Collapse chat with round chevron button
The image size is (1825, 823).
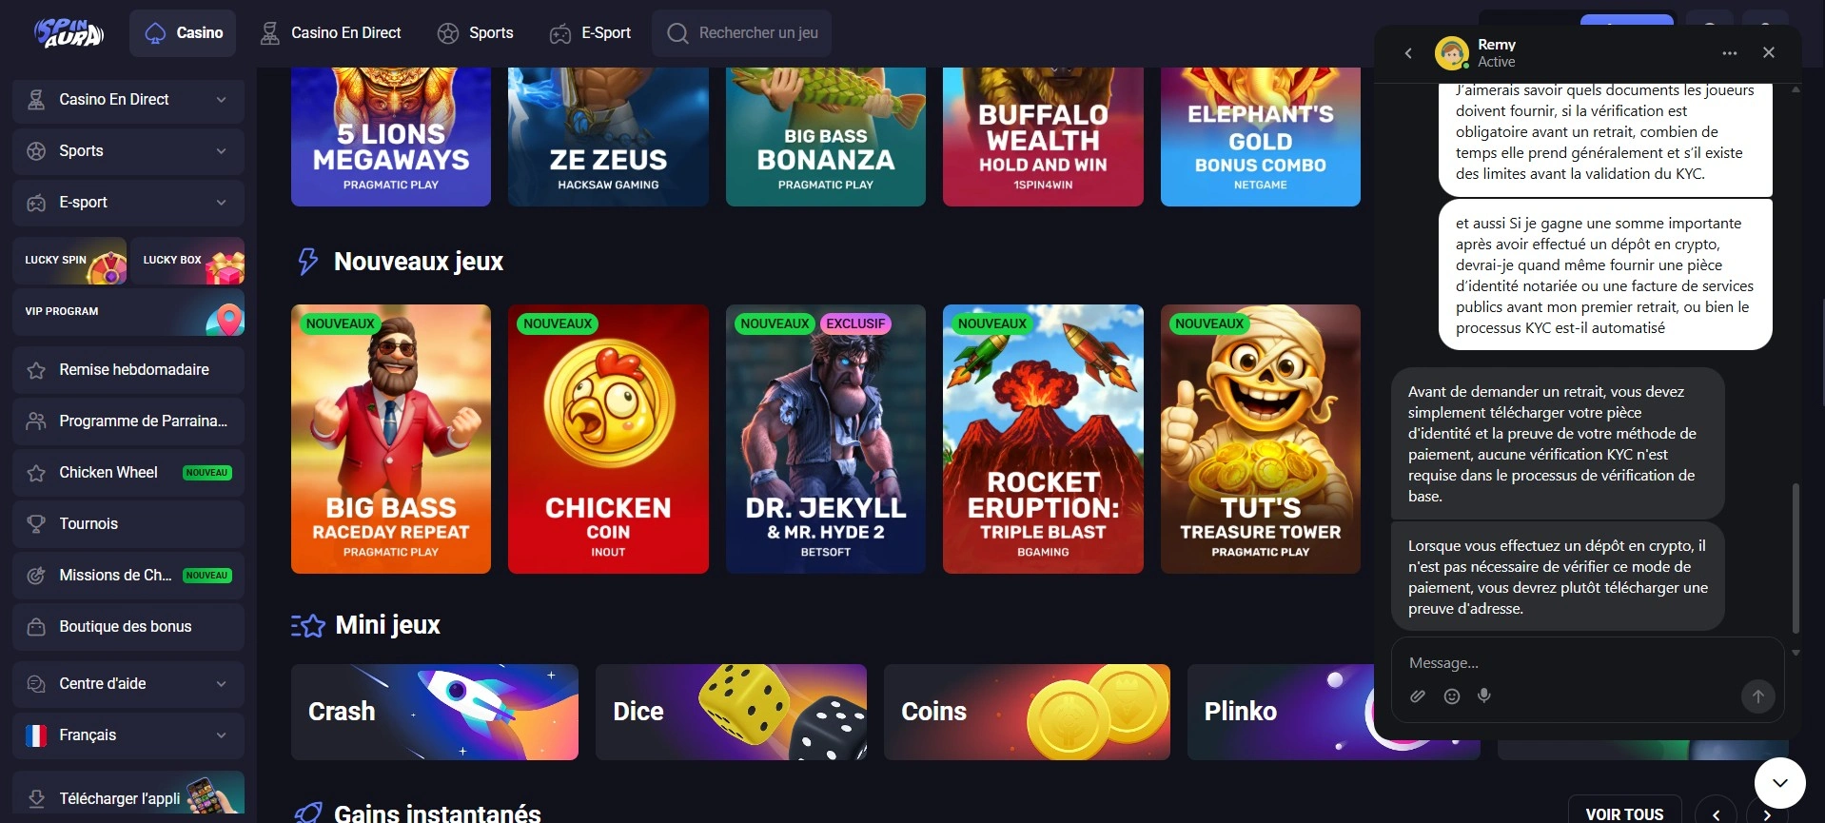[x=1780, y=783]
